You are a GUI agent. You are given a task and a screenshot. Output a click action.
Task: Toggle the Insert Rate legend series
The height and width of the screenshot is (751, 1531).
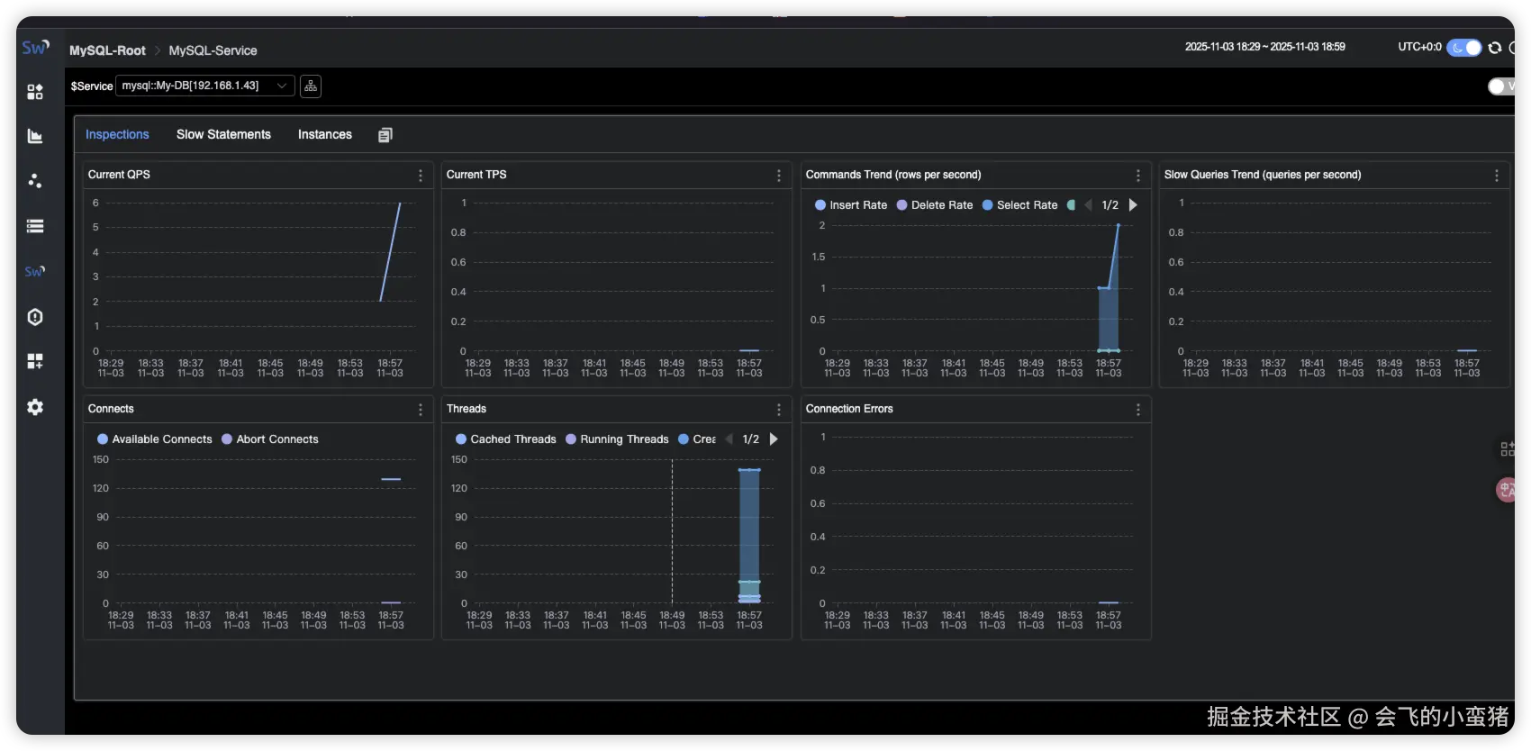[851, 205]
